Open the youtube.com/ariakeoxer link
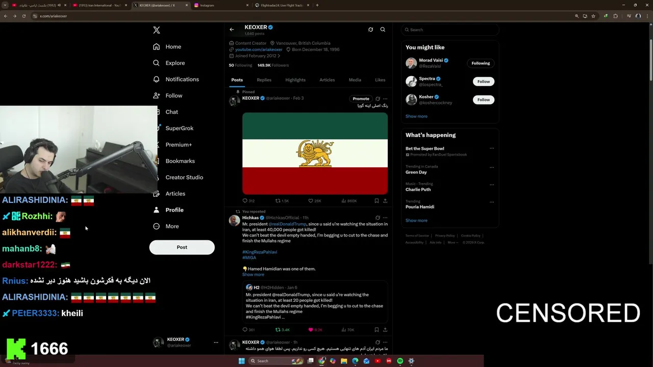The width and height of the screenshot is (653, 367). point(259,49)
